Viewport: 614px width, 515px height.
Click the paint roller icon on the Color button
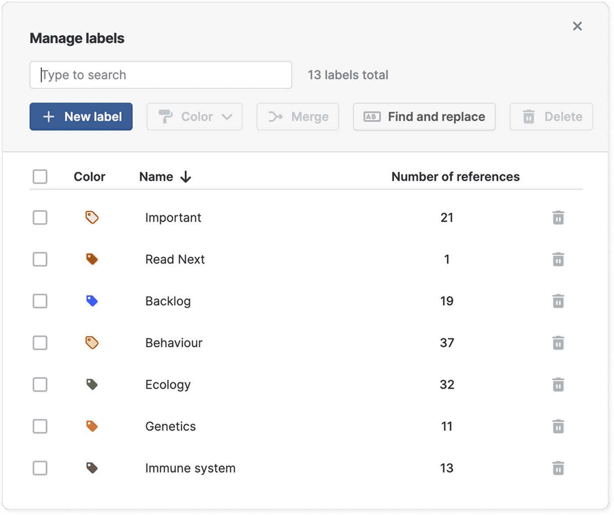(167, 117)
